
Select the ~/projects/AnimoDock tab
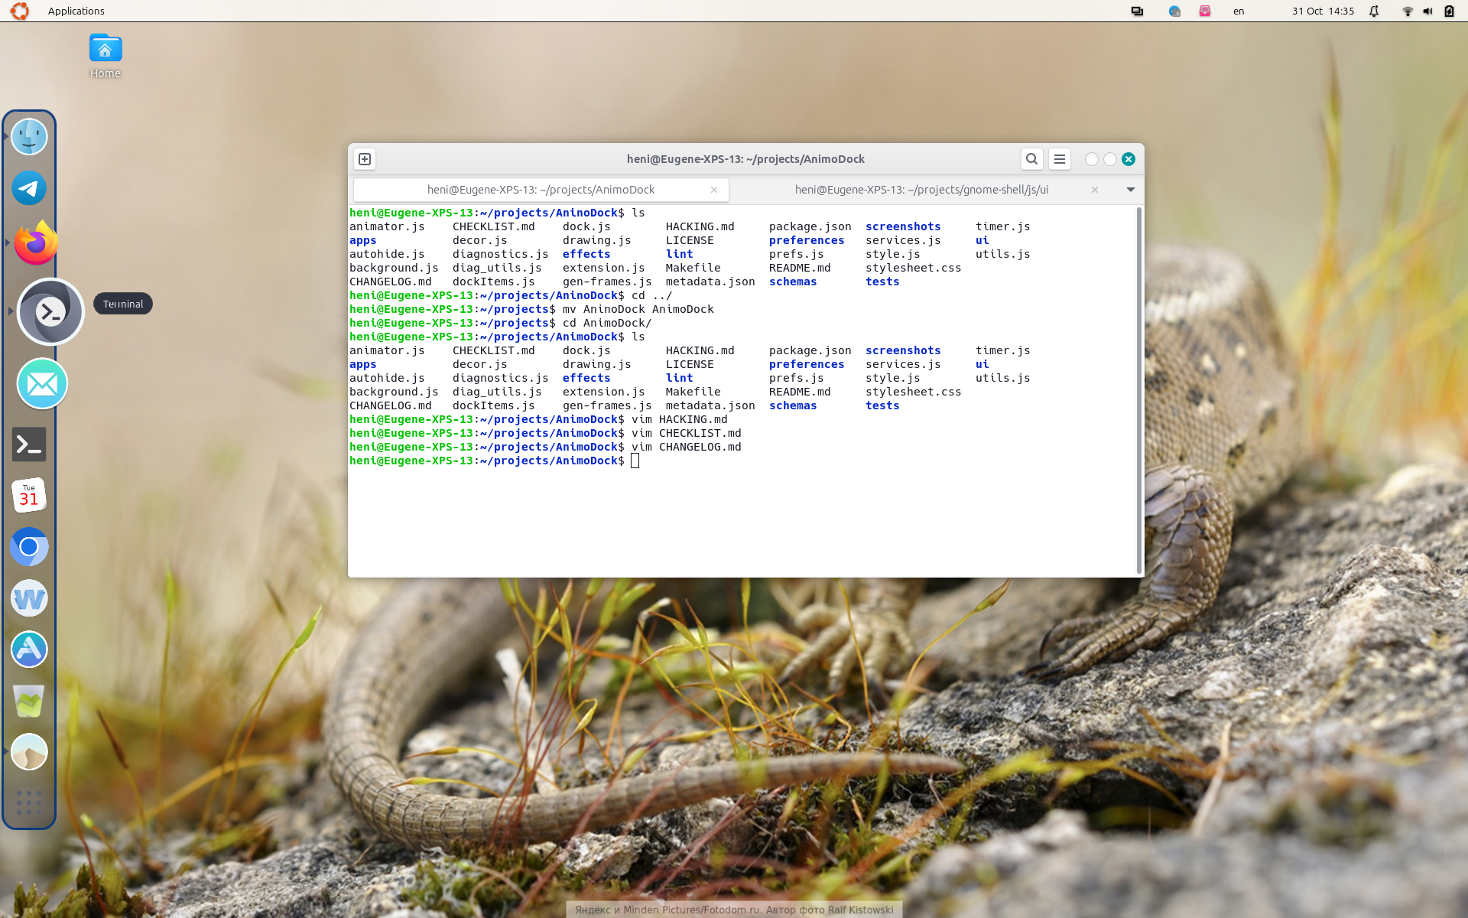coord(541,190)
